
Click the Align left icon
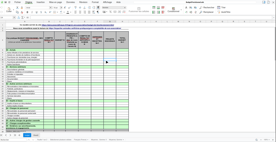click(x=76, y=12)
